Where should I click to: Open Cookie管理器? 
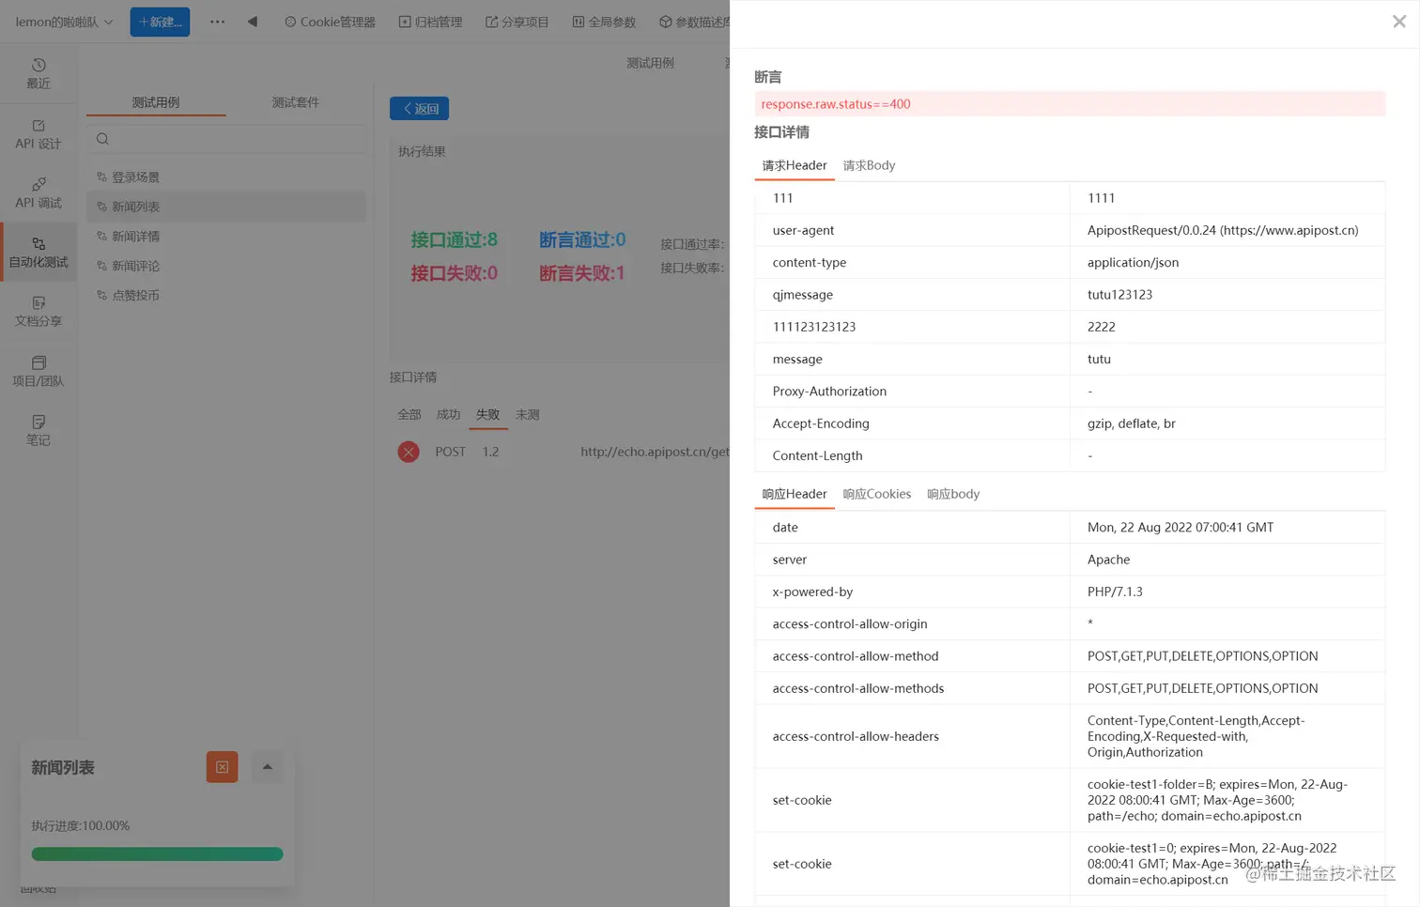(330, 22)
